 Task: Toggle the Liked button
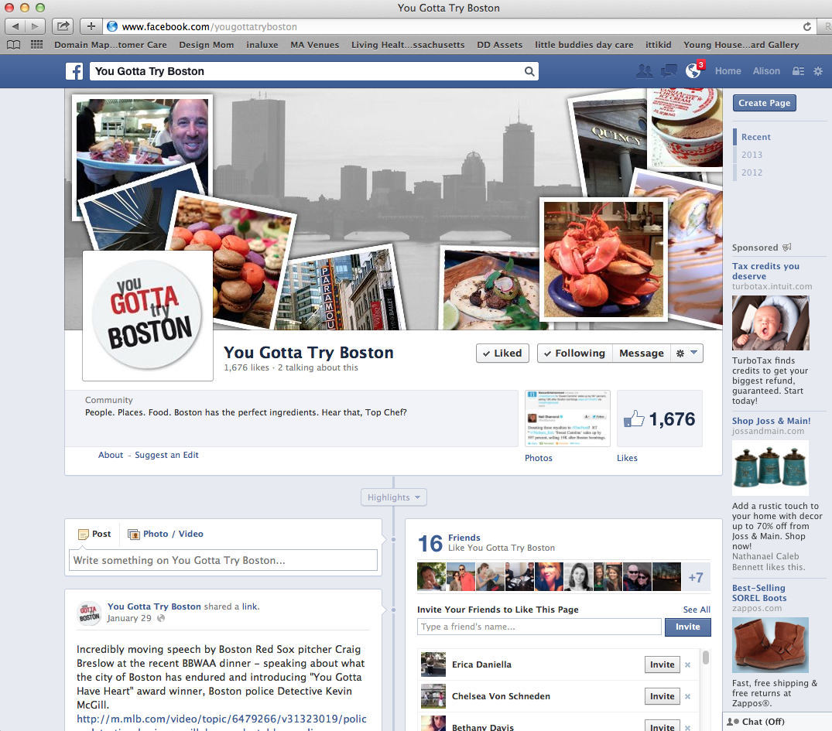(502, 354)
